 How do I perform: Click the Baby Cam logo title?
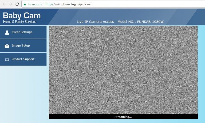pos(22,15)
